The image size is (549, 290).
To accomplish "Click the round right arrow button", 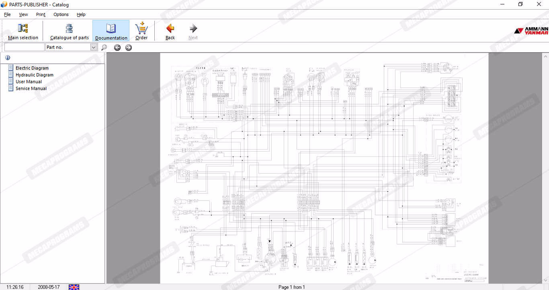I will (129, 48).
